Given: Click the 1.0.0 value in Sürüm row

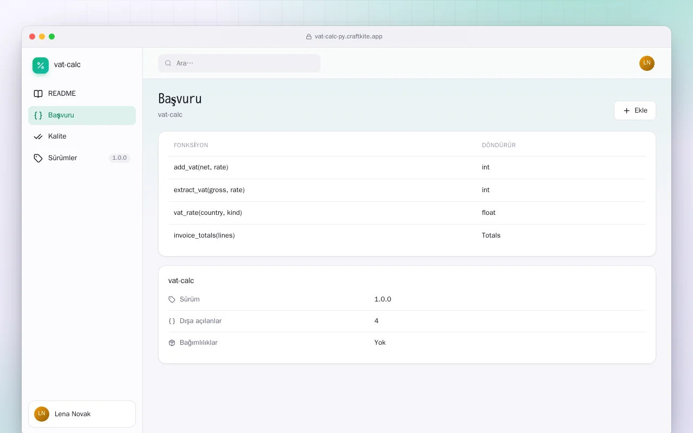Looking at the screenshot, I should [383, 299].
